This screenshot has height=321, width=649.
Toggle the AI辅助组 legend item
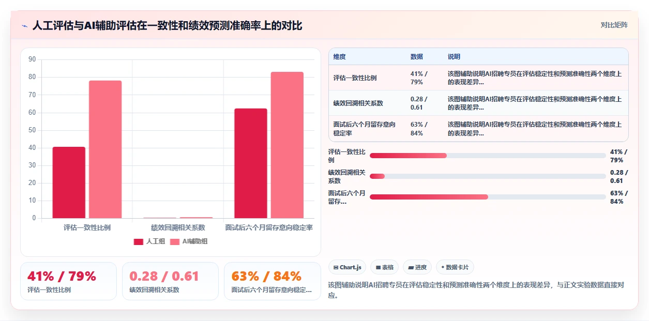tap(189, 241)
